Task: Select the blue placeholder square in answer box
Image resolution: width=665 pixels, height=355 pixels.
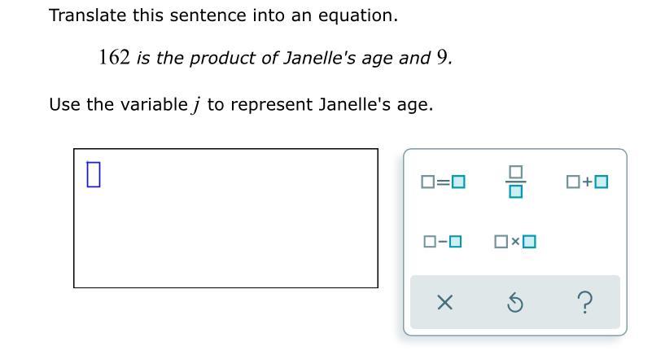Action: click(93, 173)
